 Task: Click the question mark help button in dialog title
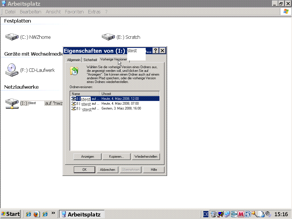coord(155,51)
